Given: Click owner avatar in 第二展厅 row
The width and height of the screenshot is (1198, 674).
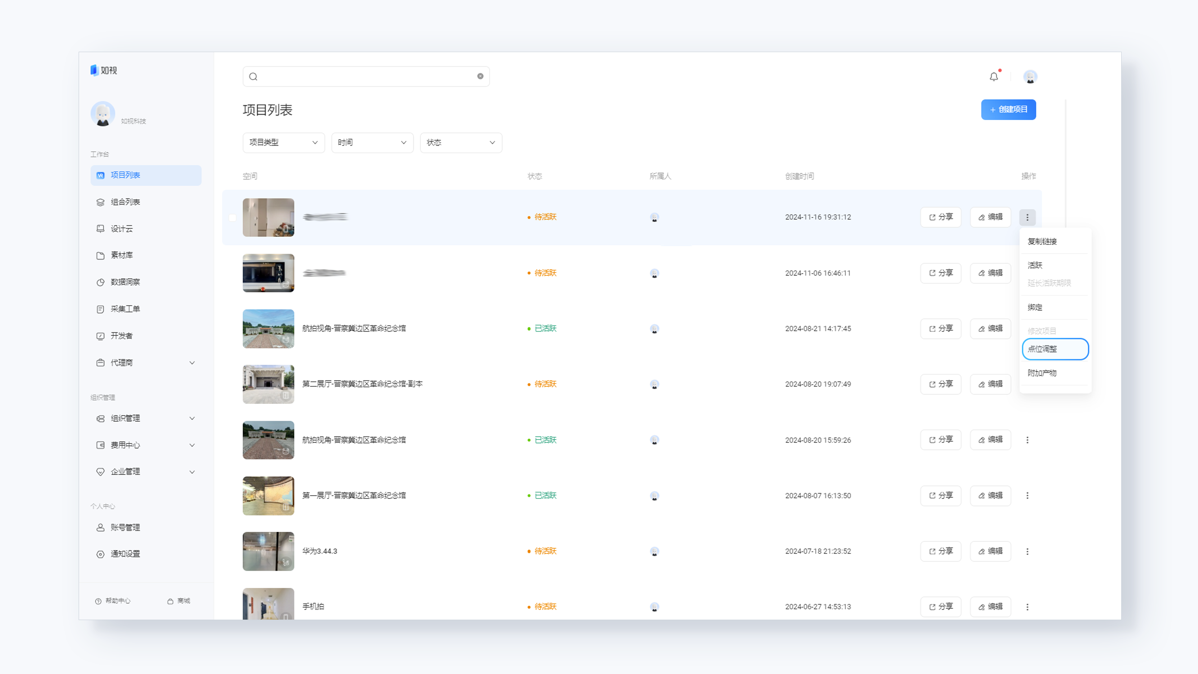Looking at the screenshot, I should pyautogui.click(x=654, y=385).
